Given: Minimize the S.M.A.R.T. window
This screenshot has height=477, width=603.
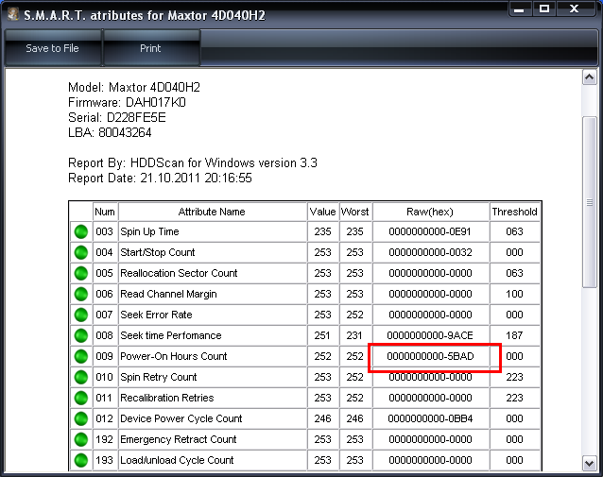Looking at the screenshot, I should pyautogui.click(x=520, y=9).
